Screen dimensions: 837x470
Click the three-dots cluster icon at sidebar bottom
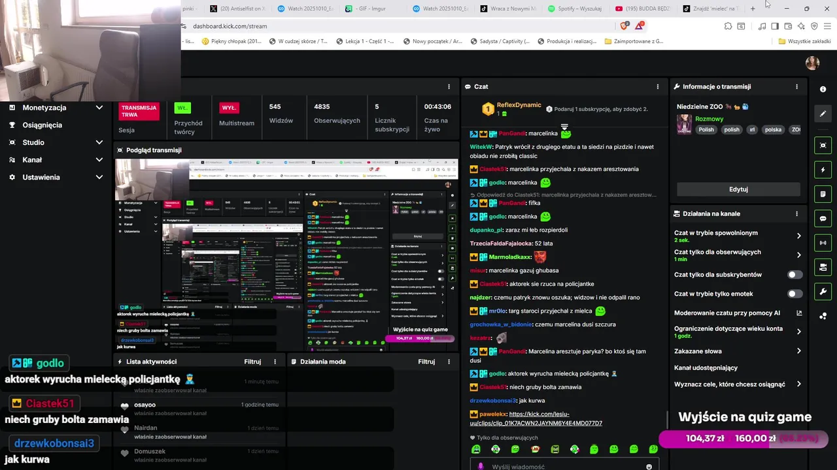tap(823, 316)
